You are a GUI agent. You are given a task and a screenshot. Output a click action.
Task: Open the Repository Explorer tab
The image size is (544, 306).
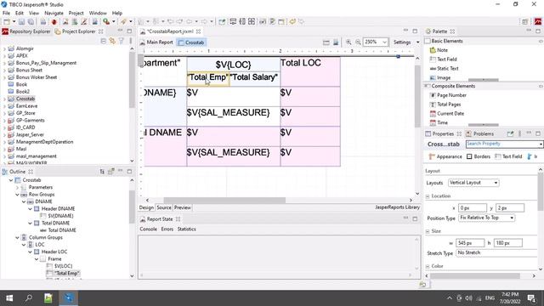[26, 31]
